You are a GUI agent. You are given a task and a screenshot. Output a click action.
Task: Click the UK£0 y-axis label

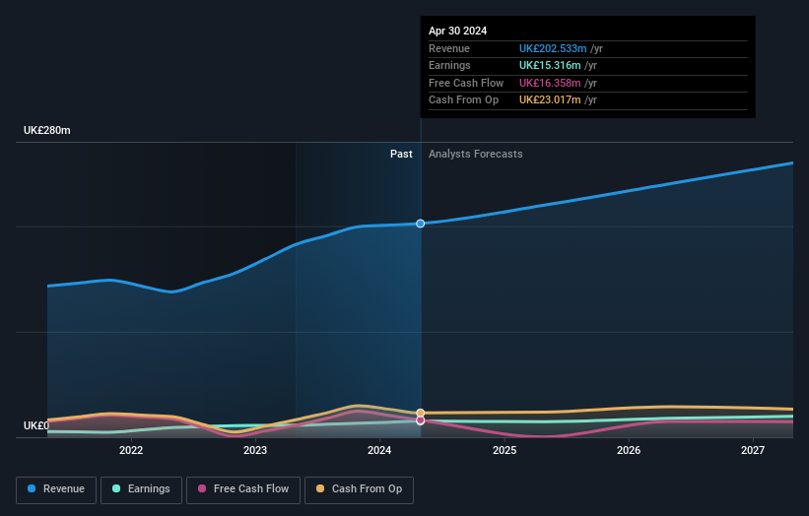coord(36,425)
